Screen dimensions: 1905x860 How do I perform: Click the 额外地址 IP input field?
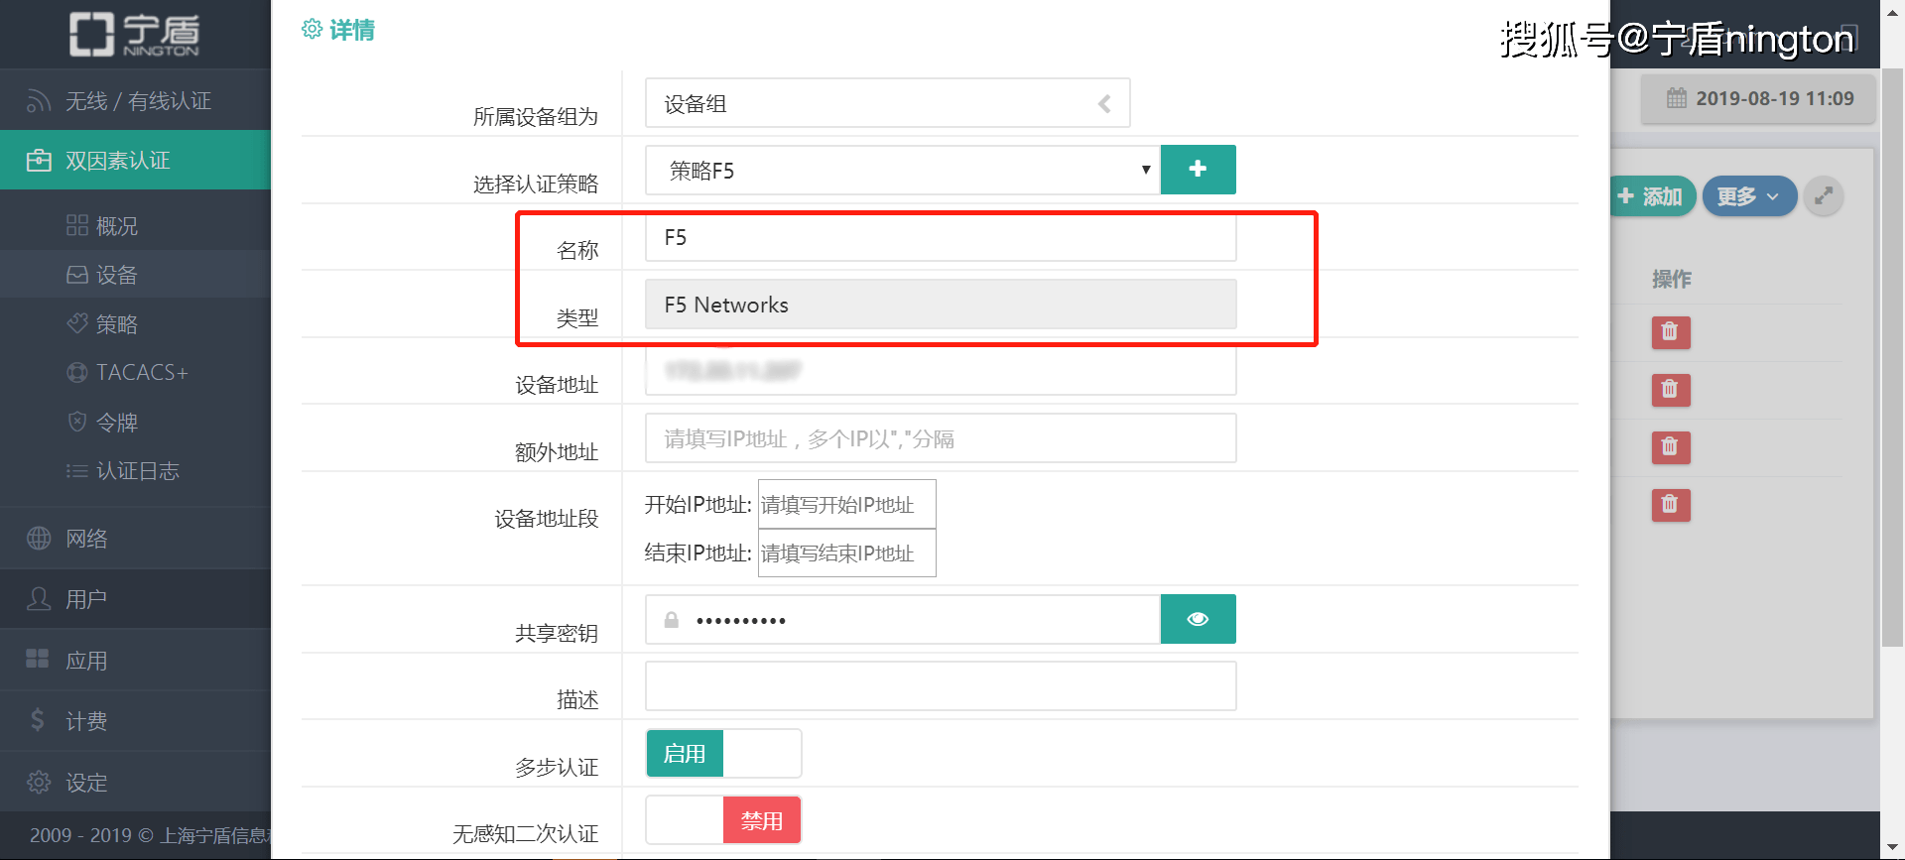point(941,438)
